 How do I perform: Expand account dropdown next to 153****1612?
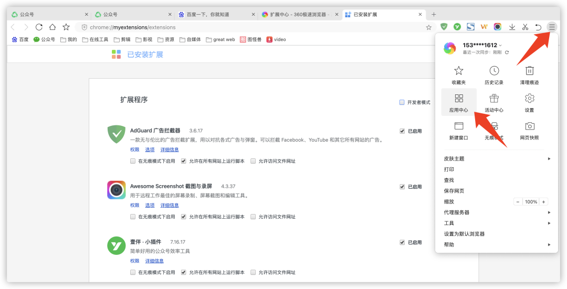pyautogui.click(x=500, y=46)
